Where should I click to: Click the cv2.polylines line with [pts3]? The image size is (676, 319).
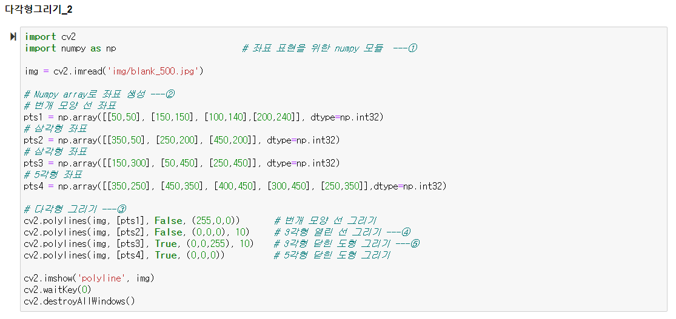(x=139, y=244)
